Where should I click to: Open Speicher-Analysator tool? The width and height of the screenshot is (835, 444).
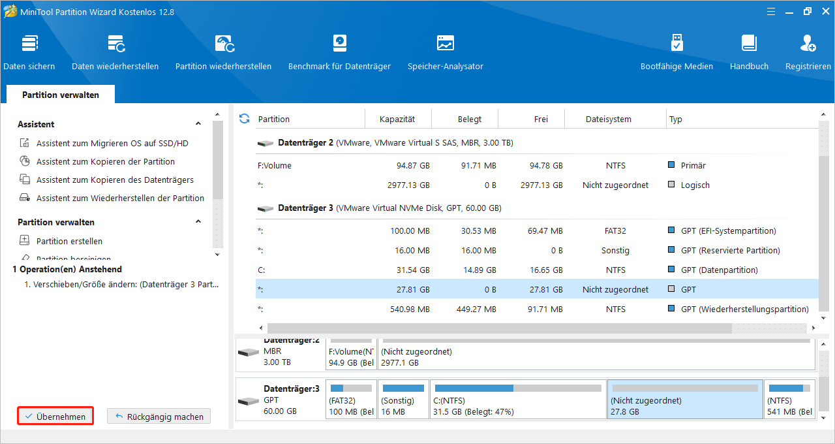446,52
